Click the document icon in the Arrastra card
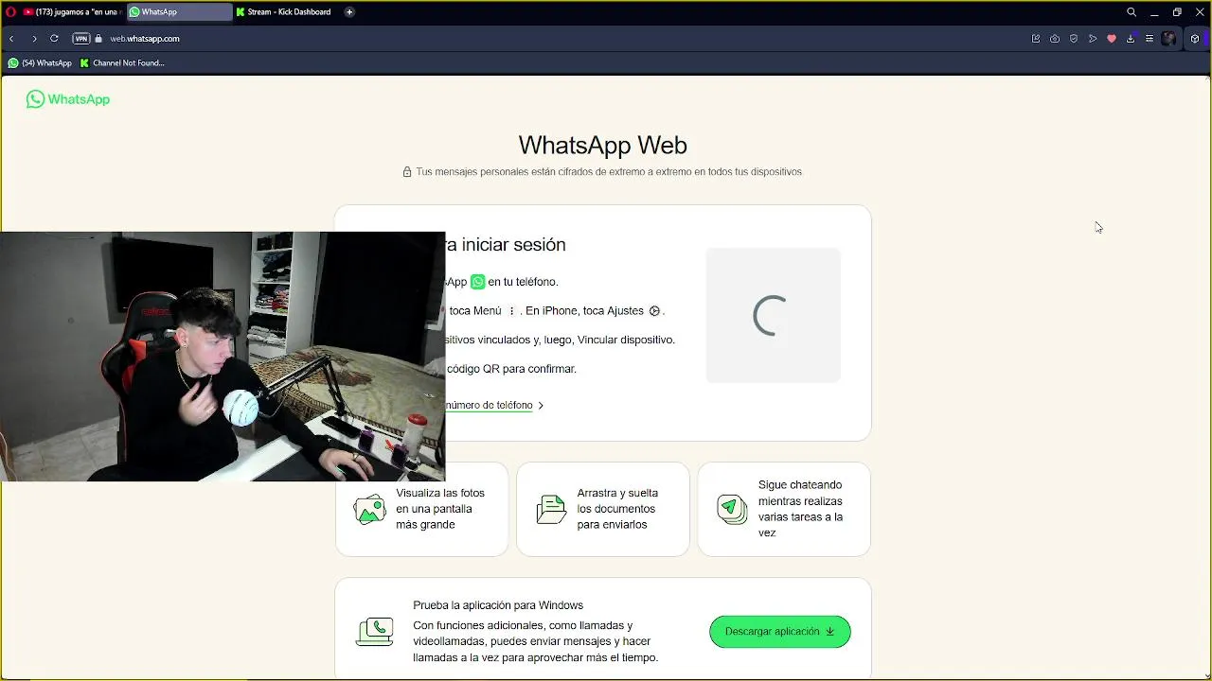 point(550,509)
